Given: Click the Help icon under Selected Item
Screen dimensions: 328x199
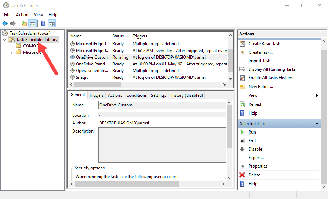Looking at the screenshot, I should click(242, 184).
